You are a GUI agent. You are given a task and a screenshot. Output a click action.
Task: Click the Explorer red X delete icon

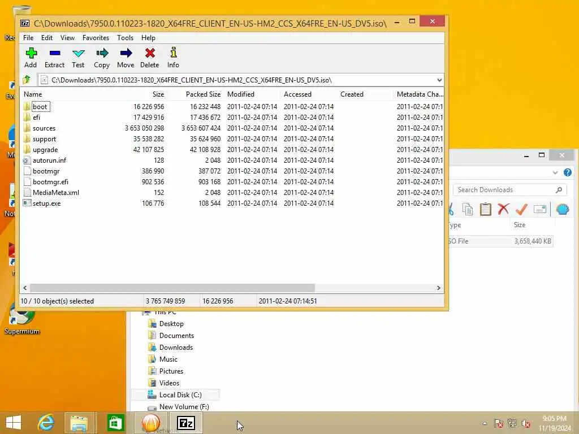click(503, 209)
